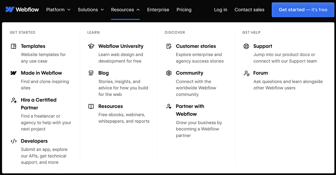
Task: Click the Customer stories document icon
Action: point(169,46)
